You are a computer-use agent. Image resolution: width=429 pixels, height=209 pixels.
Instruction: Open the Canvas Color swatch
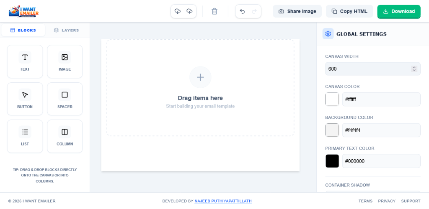coord(332,99)
